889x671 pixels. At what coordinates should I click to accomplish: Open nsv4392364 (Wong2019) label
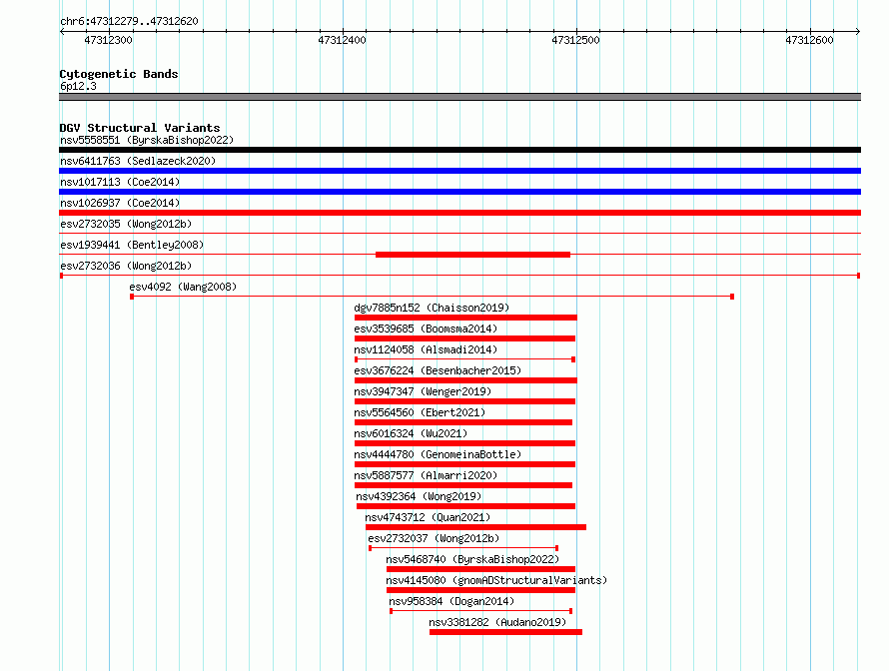coord(419,496)
